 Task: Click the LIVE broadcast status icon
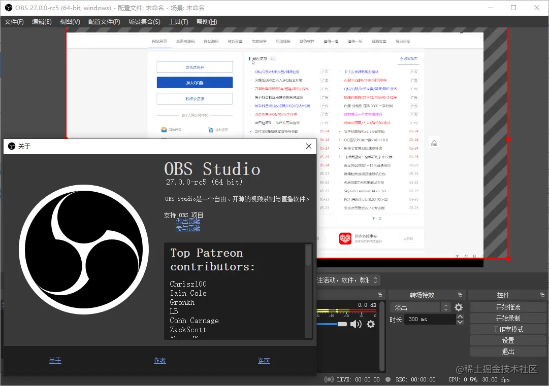[x=329, y=379]
